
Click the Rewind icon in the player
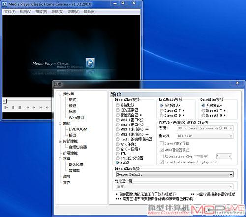click(x=34, y=107)
